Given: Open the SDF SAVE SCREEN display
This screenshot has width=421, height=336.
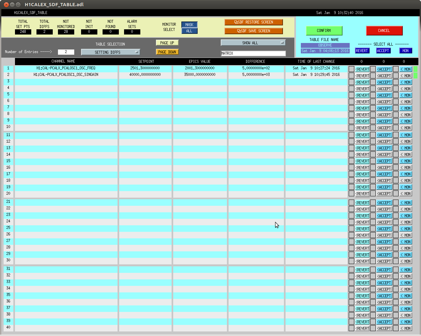Looking at the screenshot, I should pos(253,31).
